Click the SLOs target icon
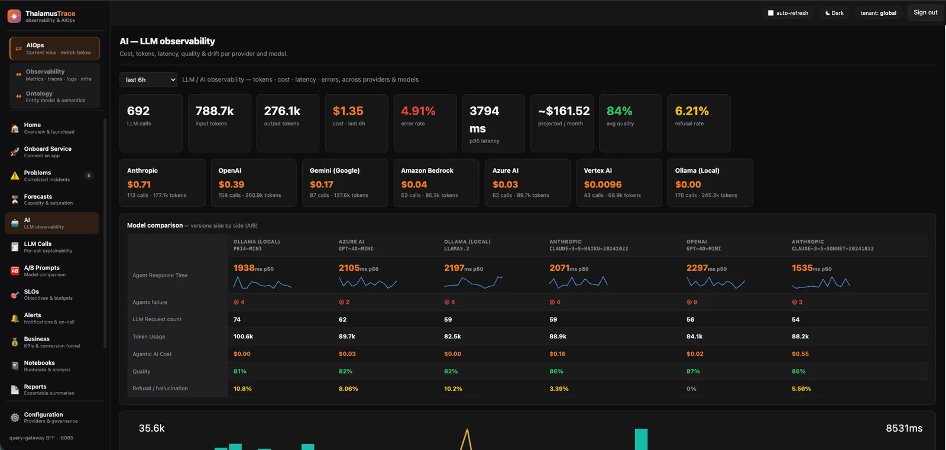Screen dimensions: 946x450 pyautogui.click(x=15, y=294)
